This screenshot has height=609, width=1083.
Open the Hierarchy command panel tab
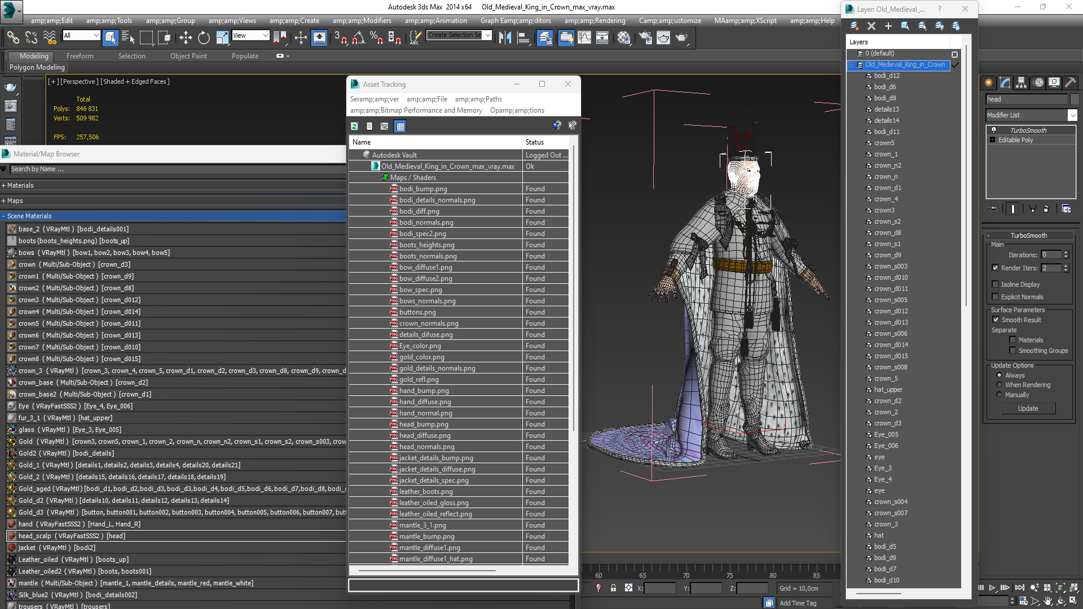click(1022, 82)
